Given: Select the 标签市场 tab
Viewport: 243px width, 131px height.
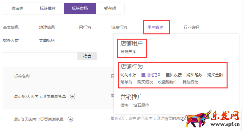Looking at the screenshot, I should click(80, 9).
